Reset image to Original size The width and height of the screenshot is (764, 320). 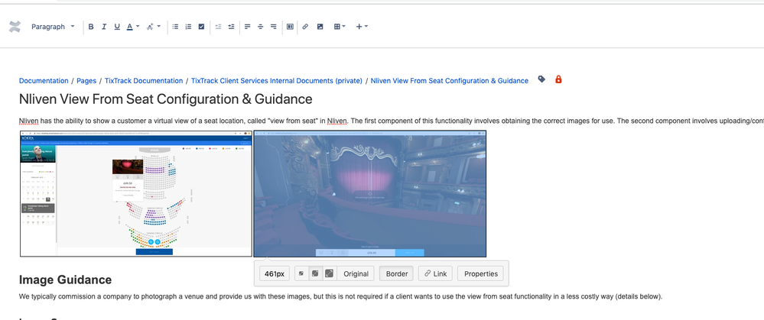(x=356, y=274)
